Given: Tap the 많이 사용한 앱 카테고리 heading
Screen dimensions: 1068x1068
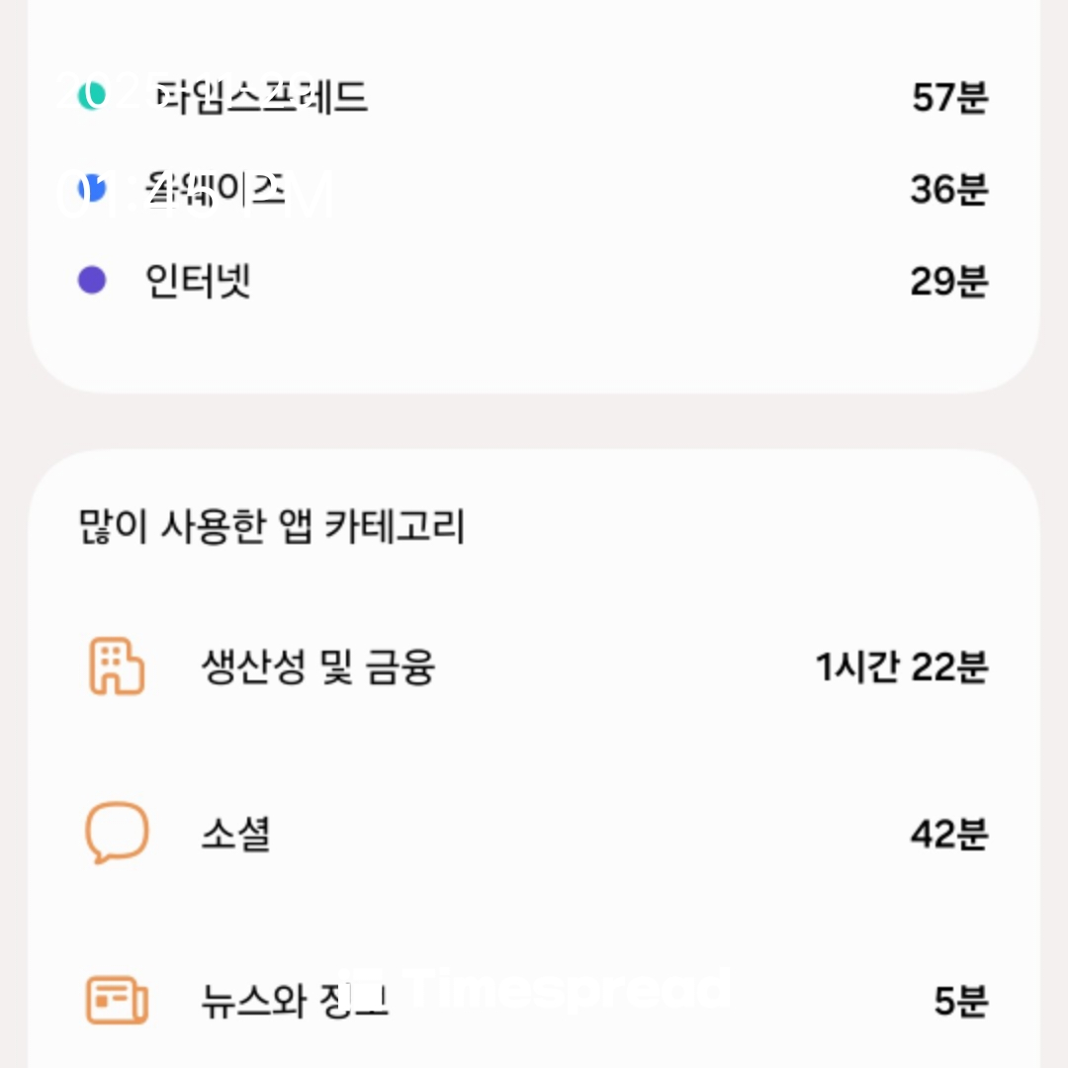Looking at the screenshot, I should coord(271,526).
